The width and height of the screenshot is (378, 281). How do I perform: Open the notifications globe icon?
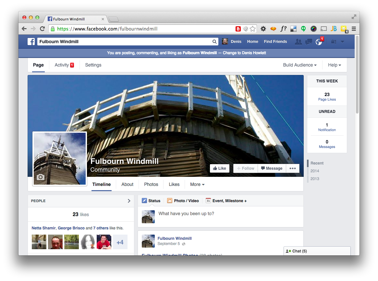pyautogui.click(x=319, y=42)
